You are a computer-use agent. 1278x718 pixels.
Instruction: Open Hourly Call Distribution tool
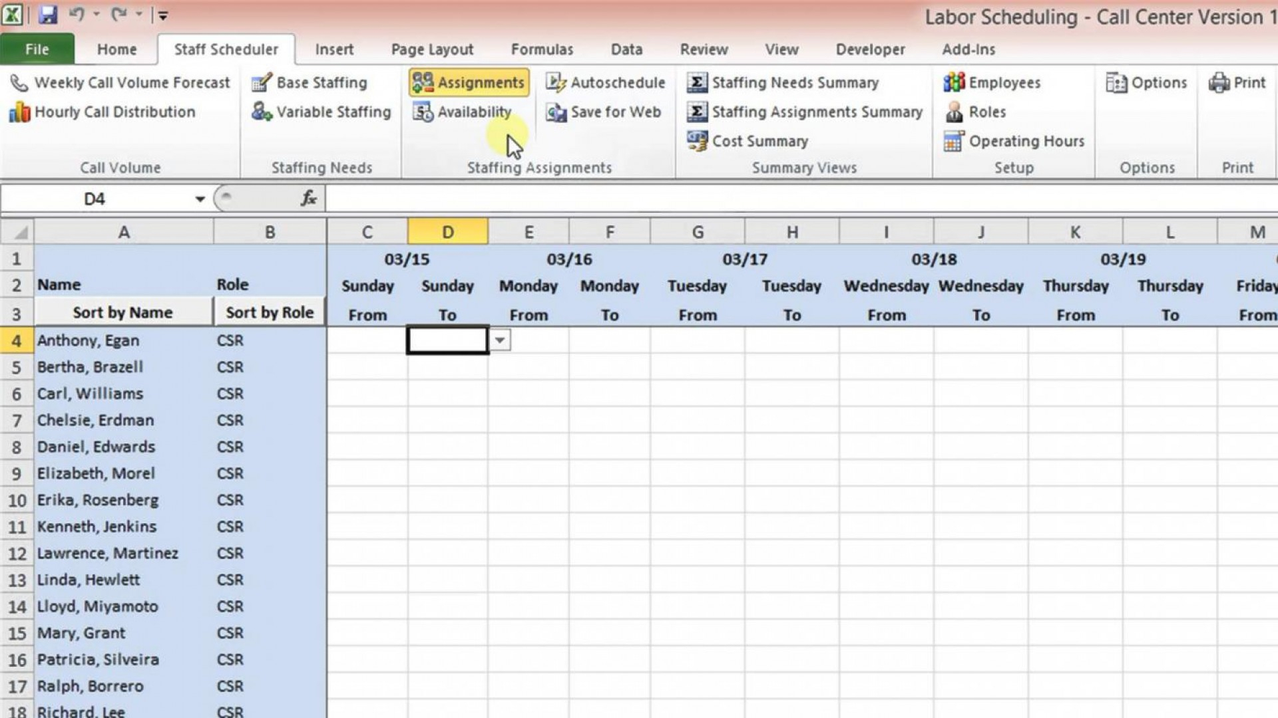tap(114, 111)
